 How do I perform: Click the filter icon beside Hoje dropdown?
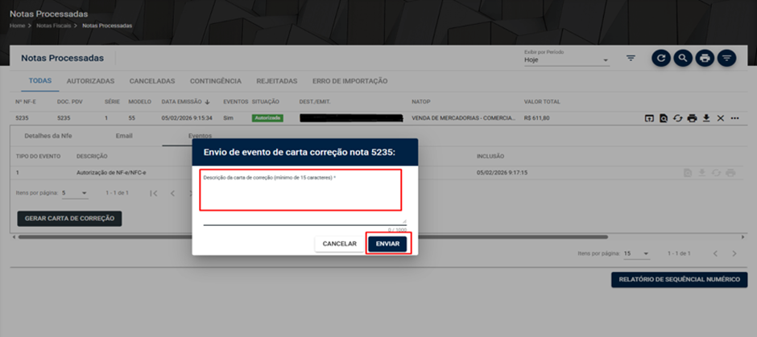click(631, 59)
